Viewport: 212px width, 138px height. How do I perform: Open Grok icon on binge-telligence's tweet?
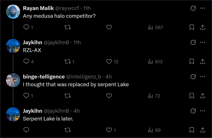click(x=193, y=77)
